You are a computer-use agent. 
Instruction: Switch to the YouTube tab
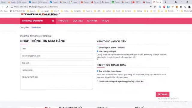(136, 2)
